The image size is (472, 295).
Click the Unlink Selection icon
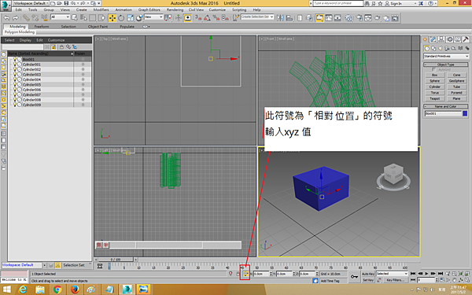click(x=35, y=18)
